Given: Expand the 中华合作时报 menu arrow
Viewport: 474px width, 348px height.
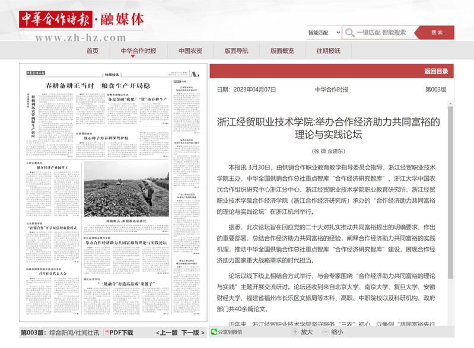Looking at the screenshot, I should point(132,57).
